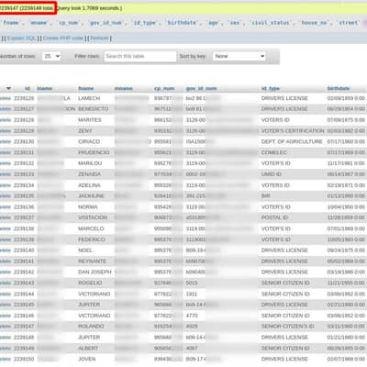Viewport: 367px width, 367px height.
Task: Select the fname cell BENEDICTO
Action: [x=94, y=109]
